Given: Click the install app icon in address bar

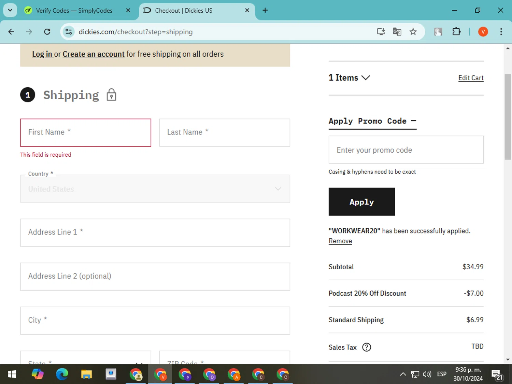Looking at the screenshot, I should [381, 32].
